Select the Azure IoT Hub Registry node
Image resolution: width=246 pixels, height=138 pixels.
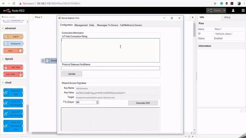pos(13,103)
